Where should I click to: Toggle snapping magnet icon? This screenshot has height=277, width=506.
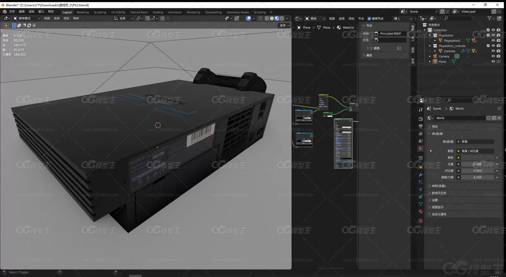[147, 18]
